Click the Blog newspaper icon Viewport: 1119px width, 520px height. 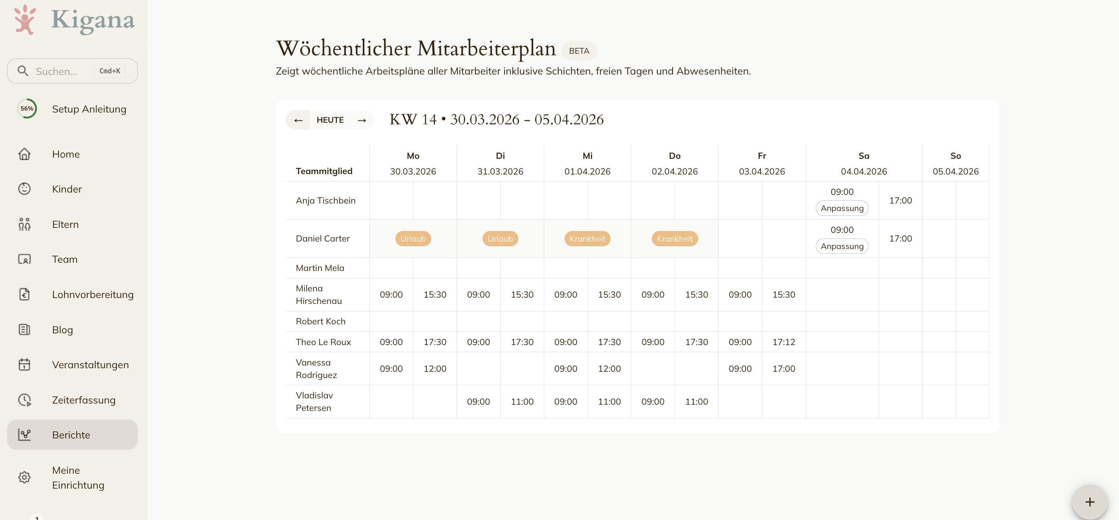pyautogui.click(x=24, y=330)
